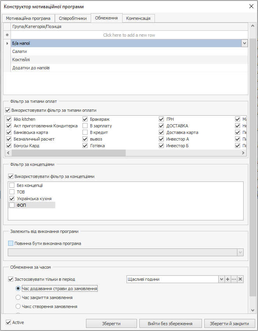
Task: Select Час закриття замовлення radio option
Action: 18,298
